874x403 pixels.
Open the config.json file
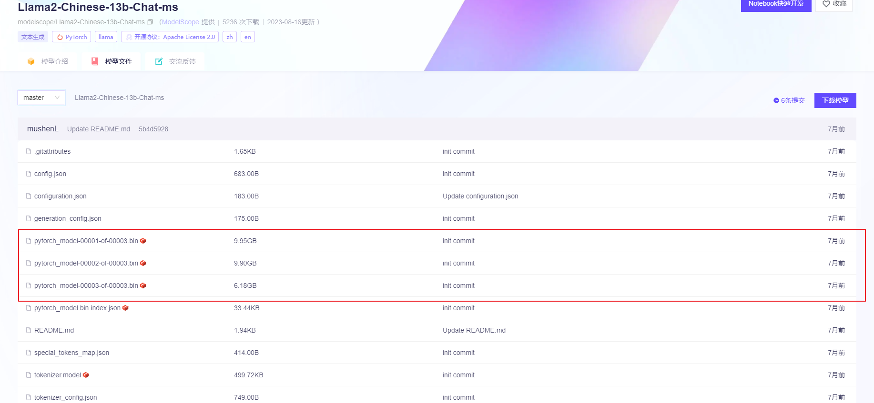click(x=50, y=174)
